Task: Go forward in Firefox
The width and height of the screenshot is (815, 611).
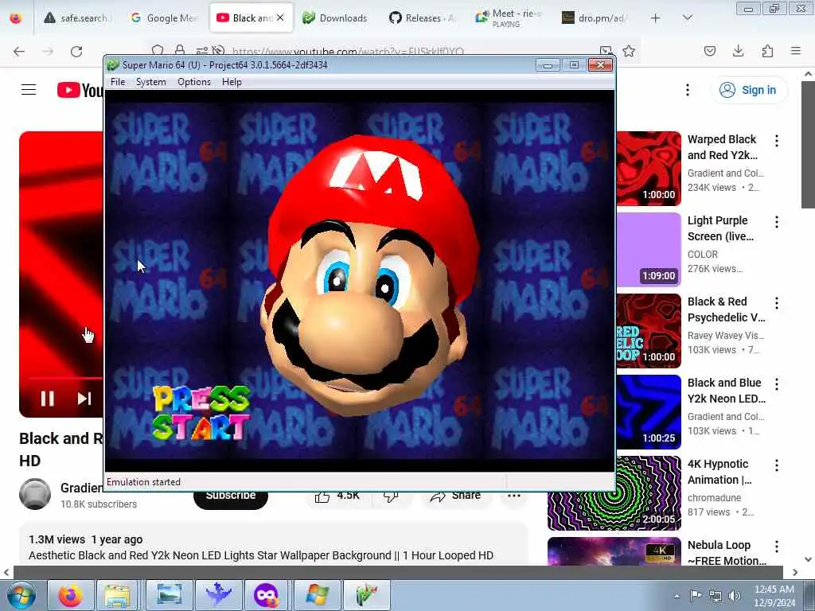Action: click(x=48, y=51)
